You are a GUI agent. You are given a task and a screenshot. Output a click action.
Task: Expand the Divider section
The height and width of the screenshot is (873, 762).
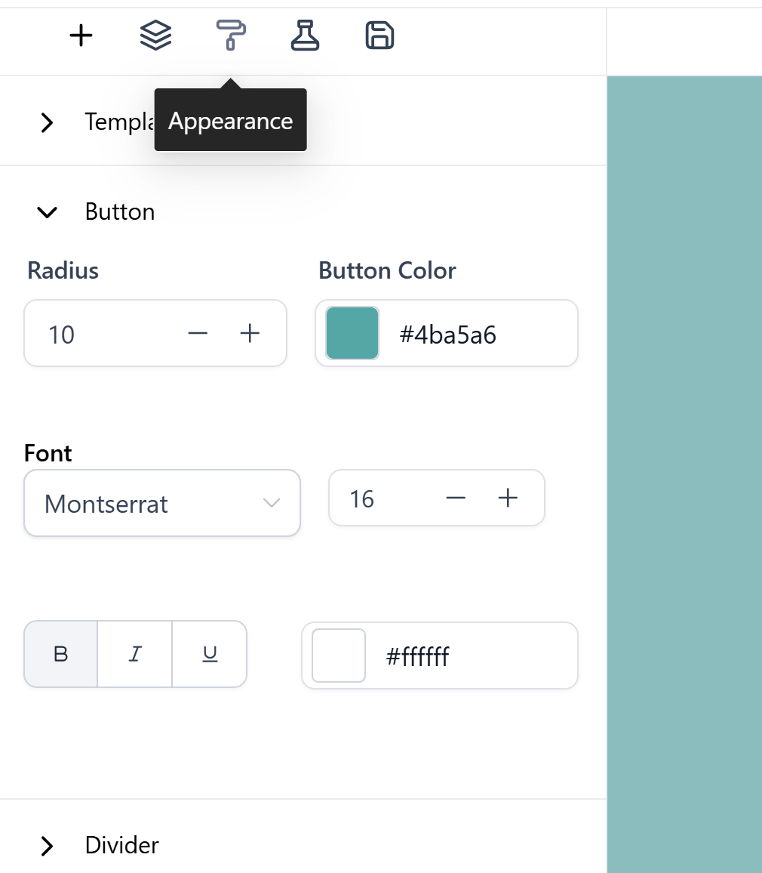point(47,846)
